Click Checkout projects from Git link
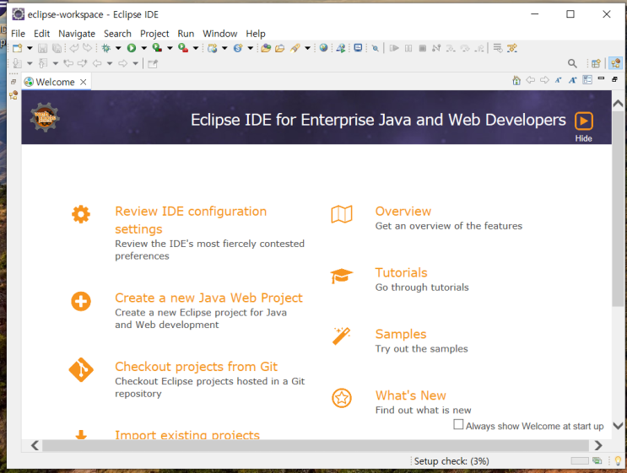This screenshot has height=473, width=627. (x=197, y=367)
